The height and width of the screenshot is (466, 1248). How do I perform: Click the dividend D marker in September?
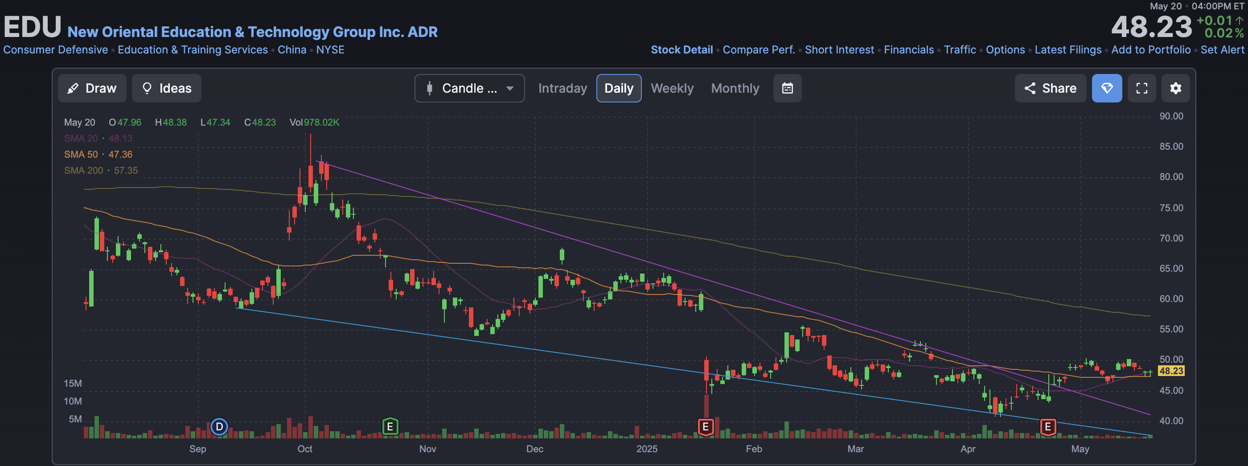tap(219, 427)
